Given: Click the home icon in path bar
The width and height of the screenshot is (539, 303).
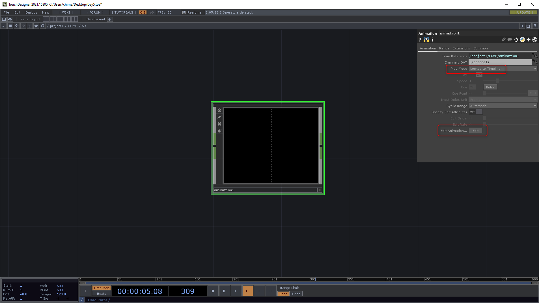Looking at the screenshot, I should [43, 26].
